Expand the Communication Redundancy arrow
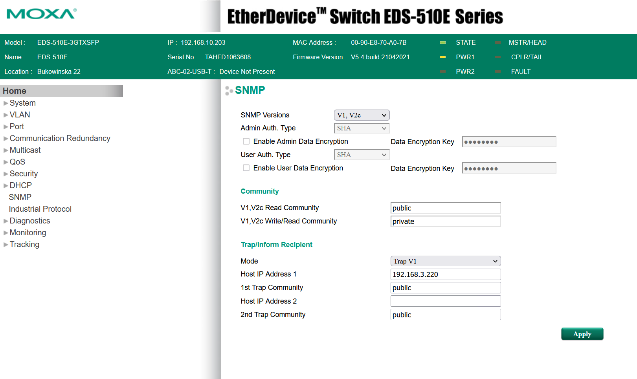This screenshot has width=637, height=379. 6,139
